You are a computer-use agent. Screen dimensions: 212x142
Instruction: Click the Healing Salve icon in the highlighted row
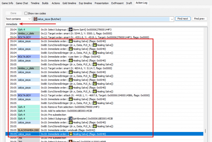point(71,134)
